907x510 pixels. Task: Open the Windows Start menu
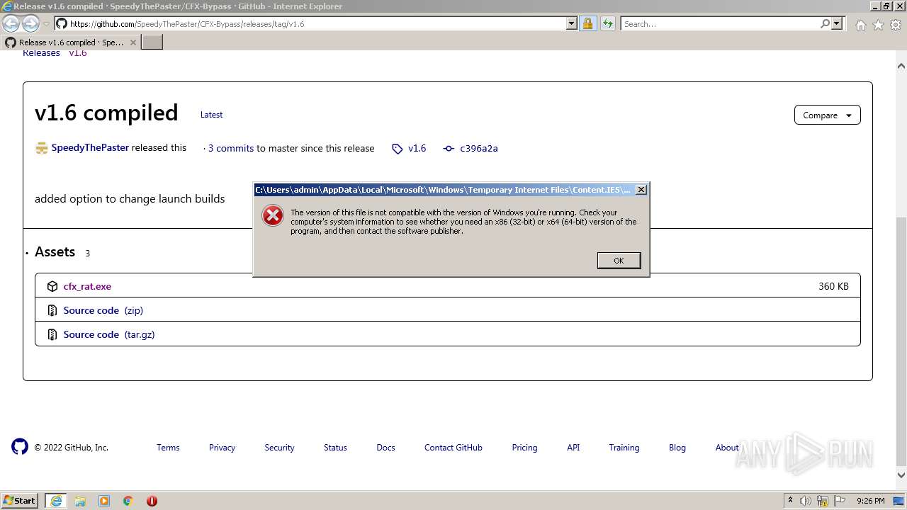tap(20, 501)
